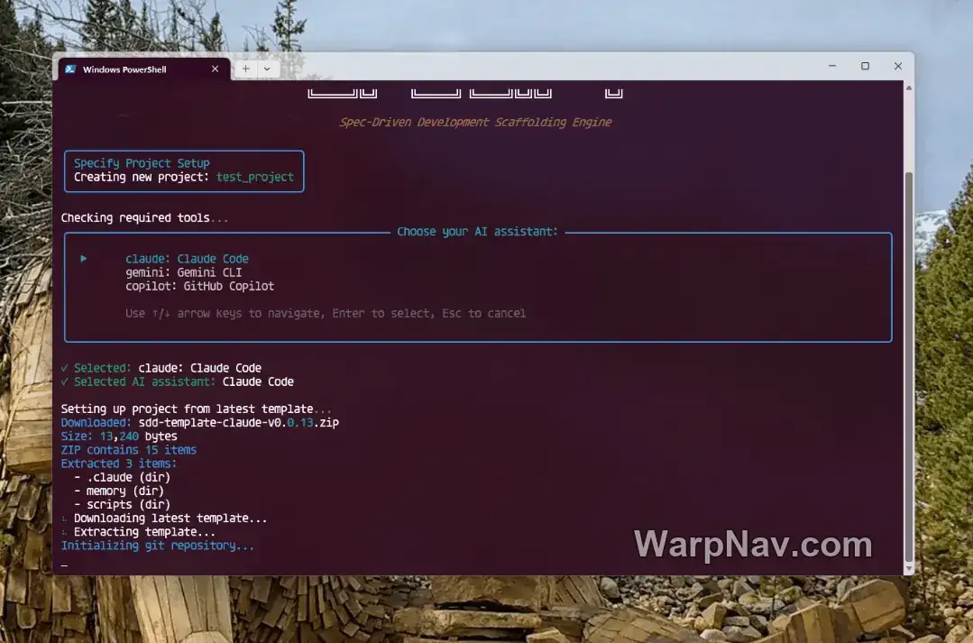Click the PowerShell icon on the tab
The height and width of the screenshot is (643, 973).
(70, 69)
